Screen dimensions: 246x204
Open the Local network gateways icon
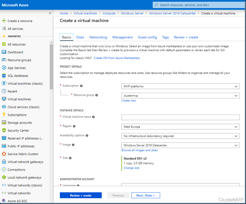click(x=4, y=177)
